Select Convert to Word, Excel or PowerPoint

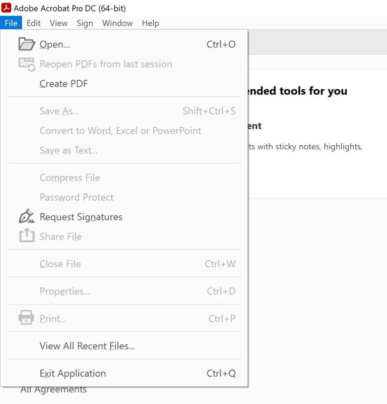pos(120,131)
